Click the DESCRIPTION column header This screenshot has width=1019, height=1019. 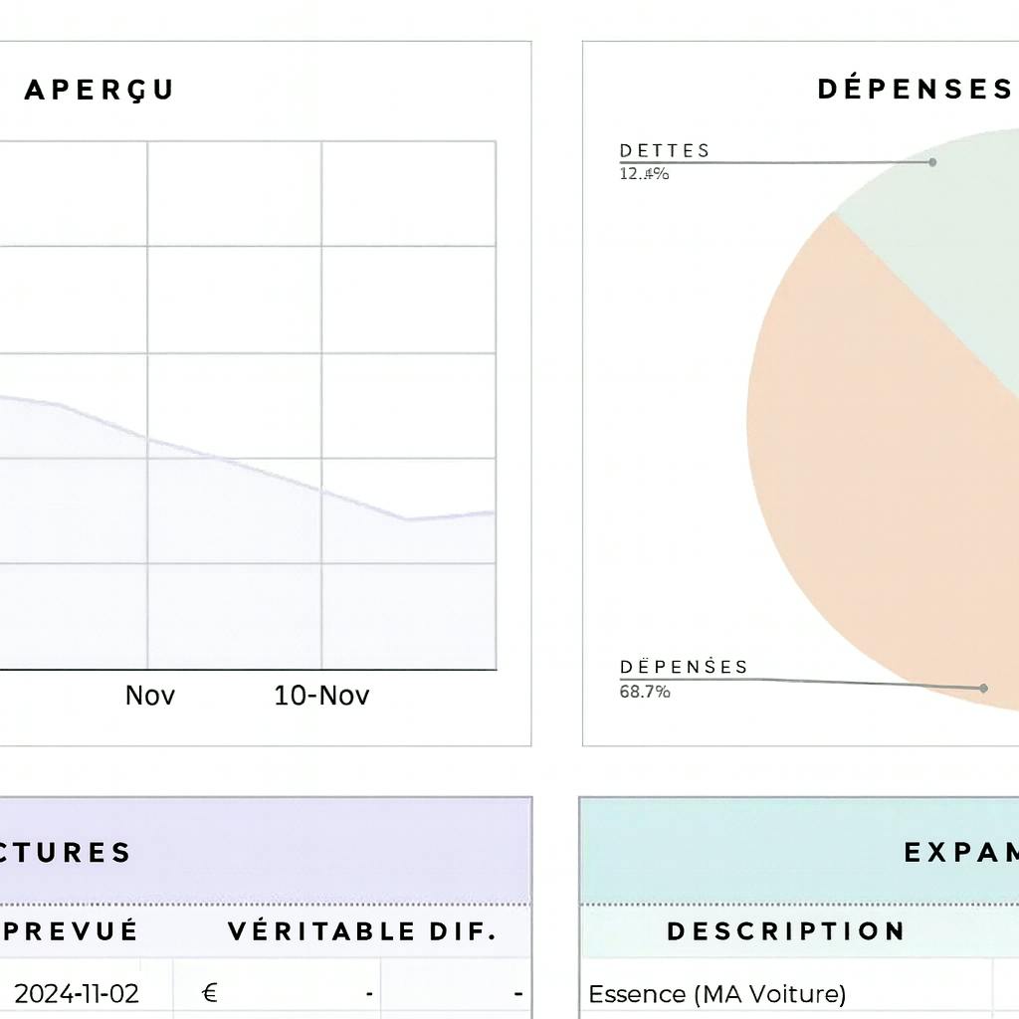(786, 931)
